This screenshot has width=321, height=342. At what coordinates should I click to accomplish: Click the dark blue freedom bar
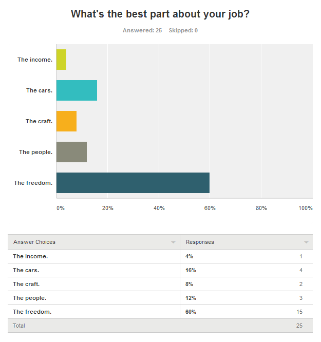(x=133, y=183)
